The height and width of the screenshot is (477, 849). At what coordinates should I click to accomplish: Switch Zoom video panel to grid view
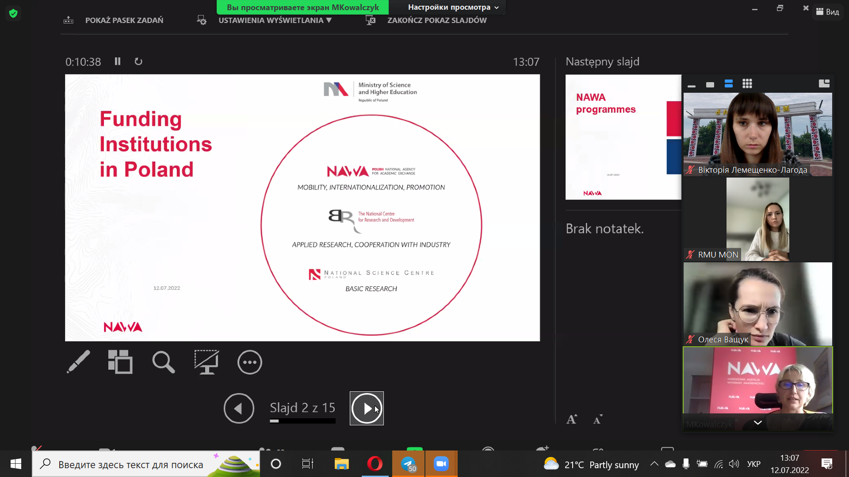[x=747, y=83]
